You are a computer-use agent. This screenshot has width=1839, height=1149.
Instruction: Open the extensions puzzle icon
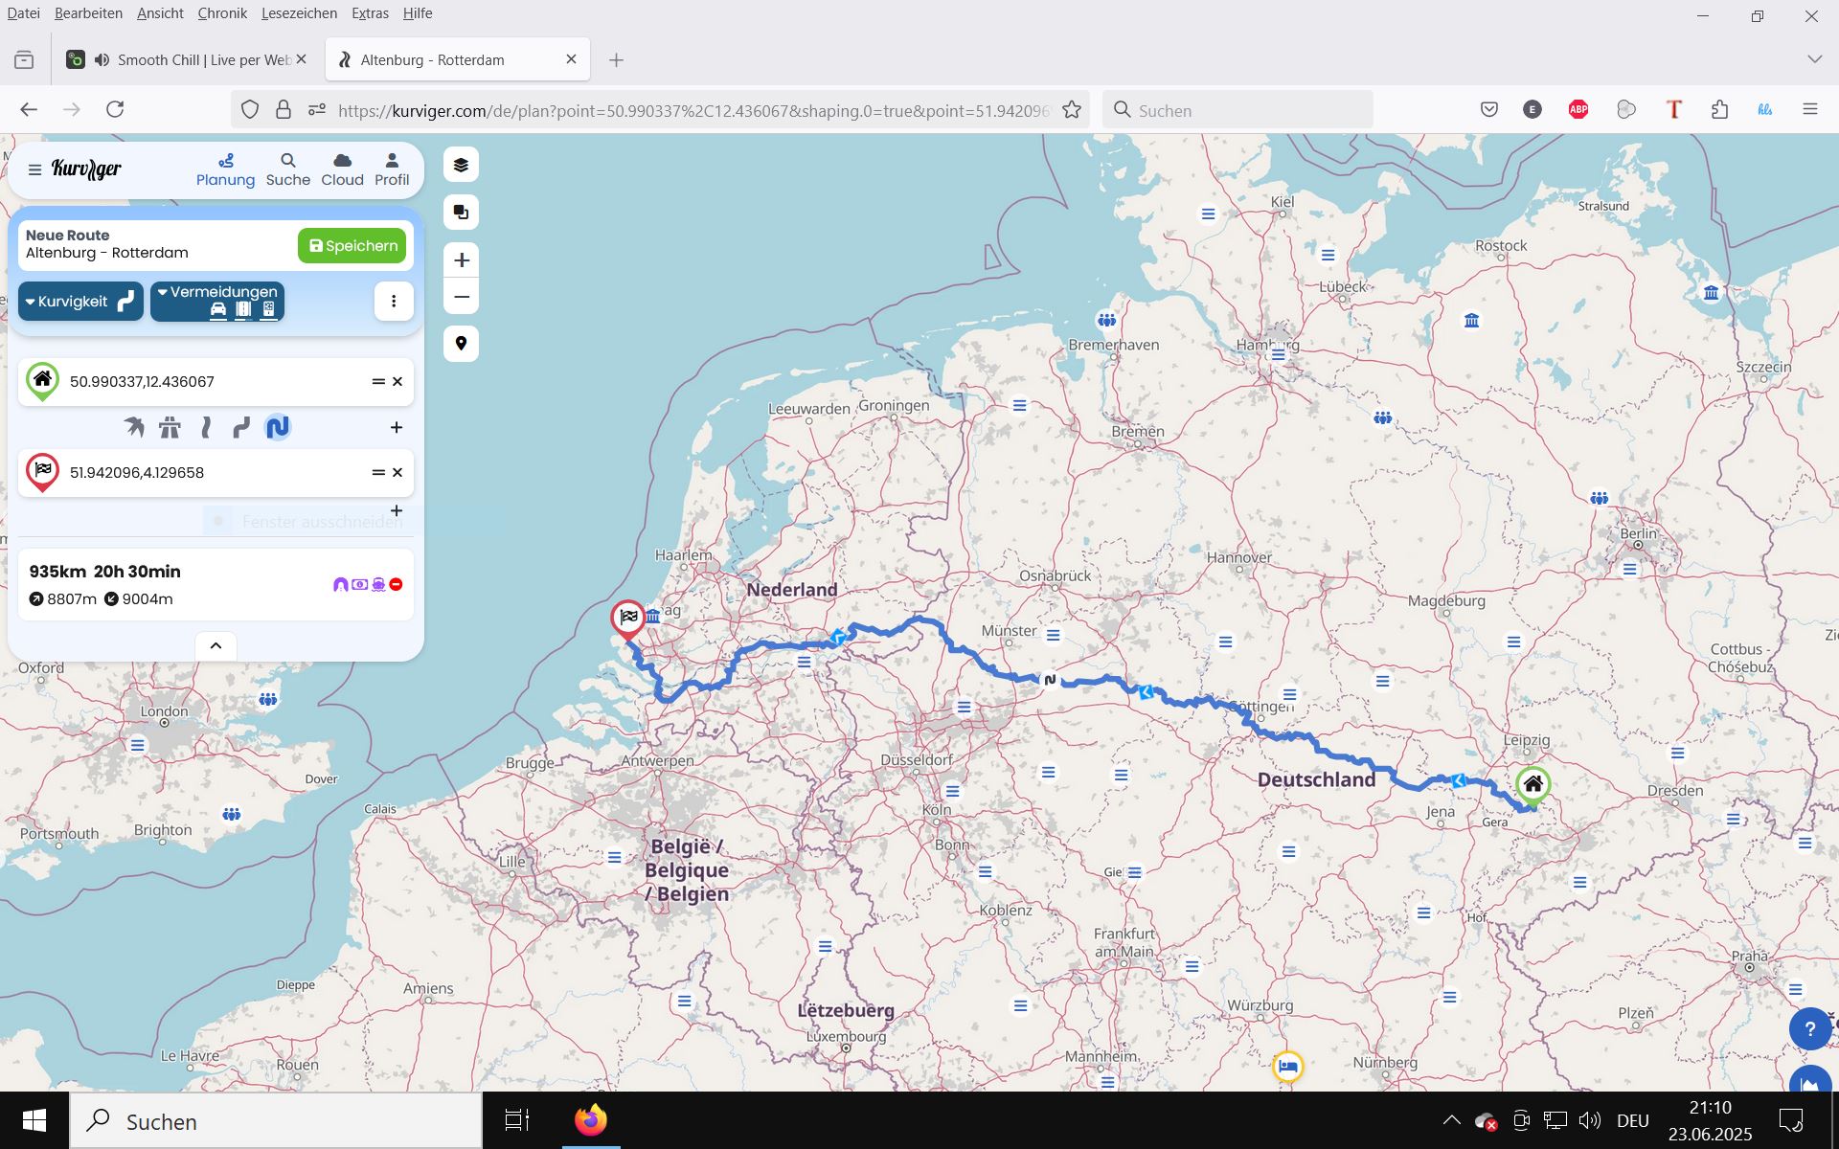pyautogui.click(x=1719, y=109)
